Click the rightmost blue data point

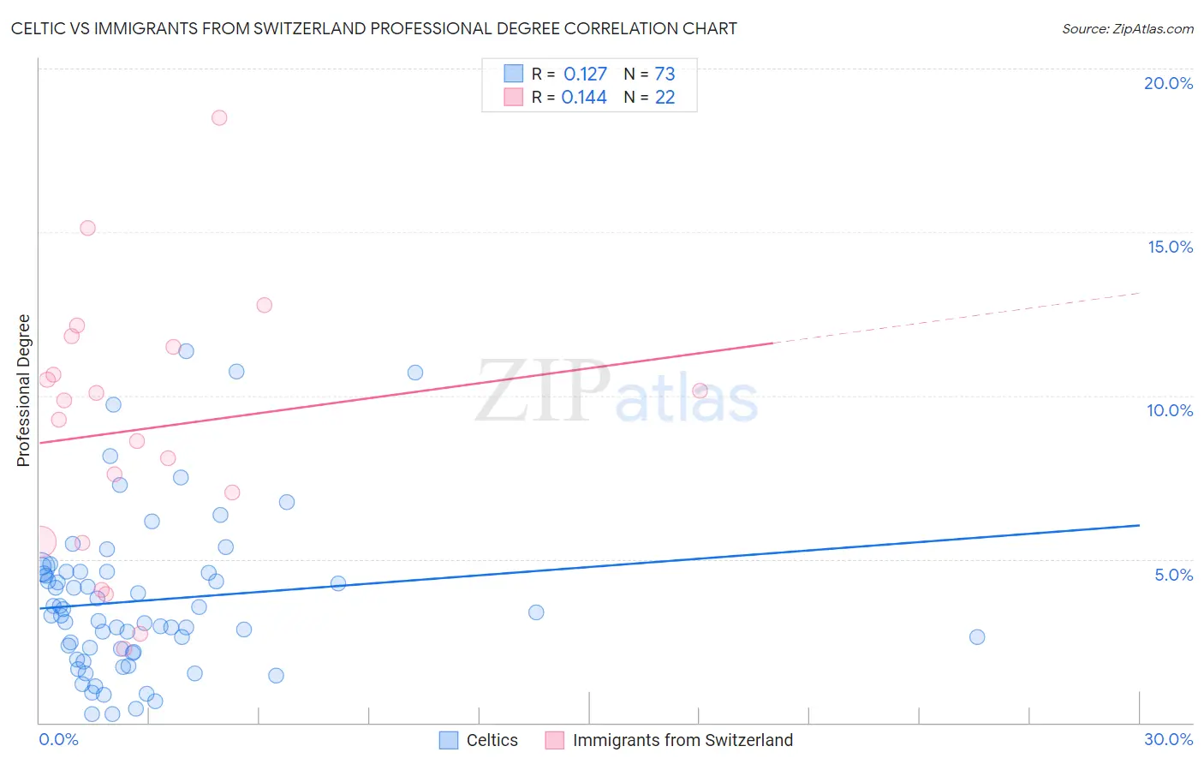click(977, 637)
